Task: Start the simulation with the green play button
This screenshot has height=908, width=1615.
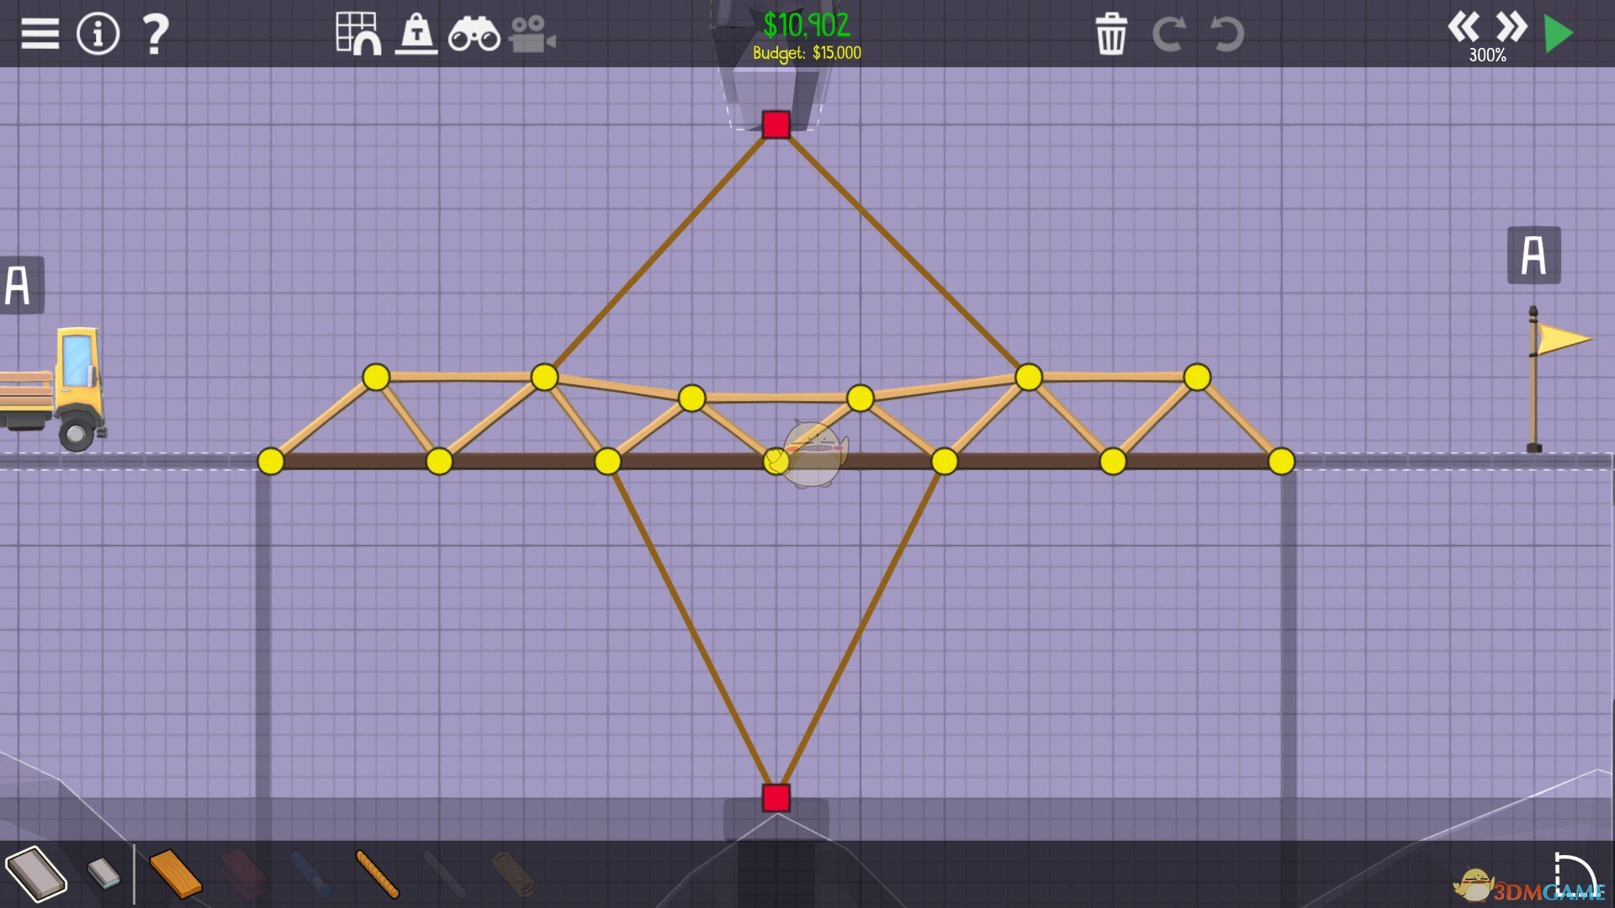Action: tap(1559, 34)
